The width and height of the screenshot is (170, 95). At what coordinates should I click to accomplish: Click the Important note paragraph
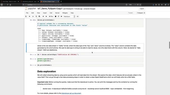click(87, 83)
